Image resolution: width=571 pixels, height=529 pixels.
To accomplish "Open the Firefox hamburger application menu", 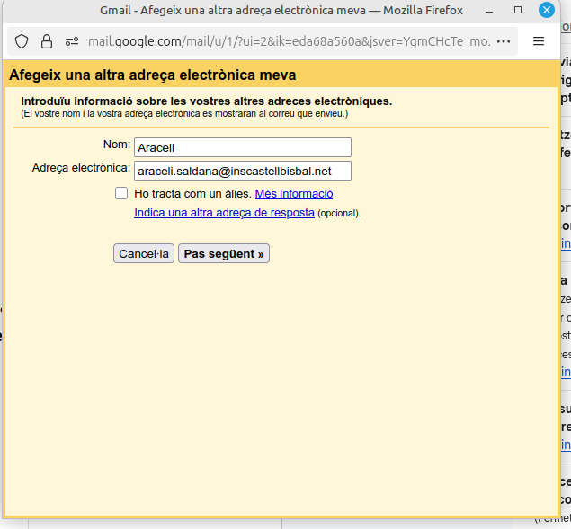I will (539, 41).
